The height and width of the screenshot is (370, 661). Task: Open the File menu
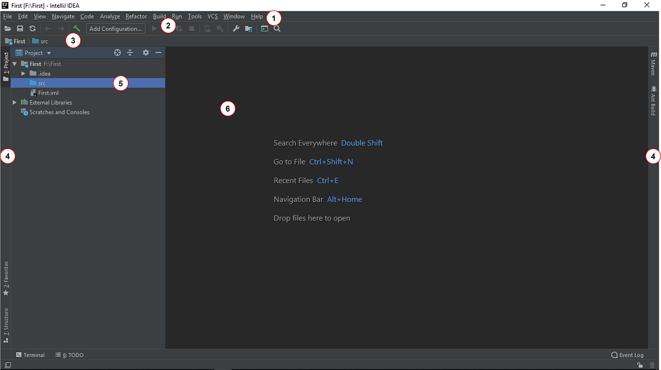tap(8, 17)
